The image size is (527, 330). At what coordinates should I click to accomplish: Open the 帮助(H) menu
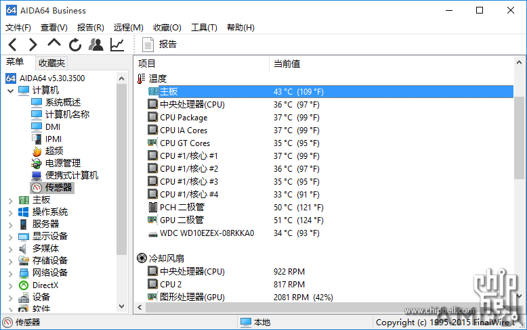(x=240, y=28)
